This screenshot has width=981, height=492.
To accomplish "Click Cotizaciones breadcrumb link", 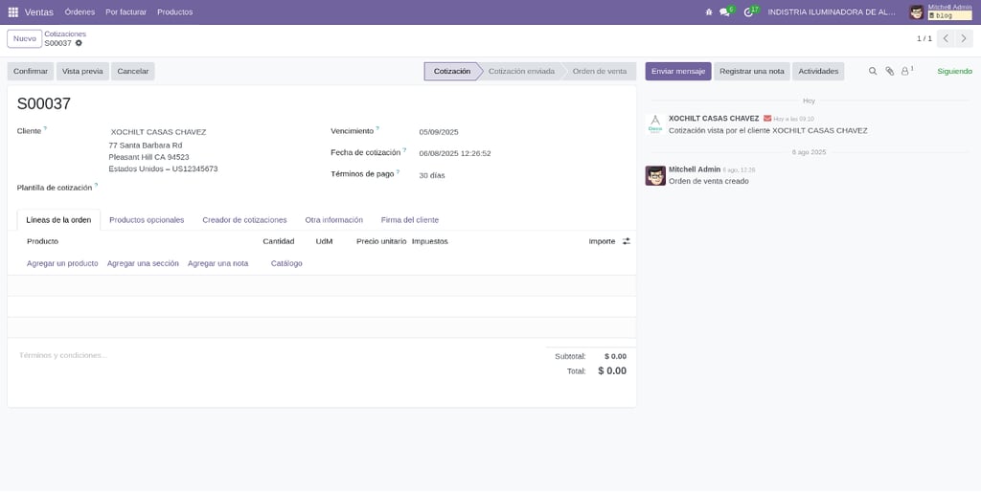I will [65, 34].
